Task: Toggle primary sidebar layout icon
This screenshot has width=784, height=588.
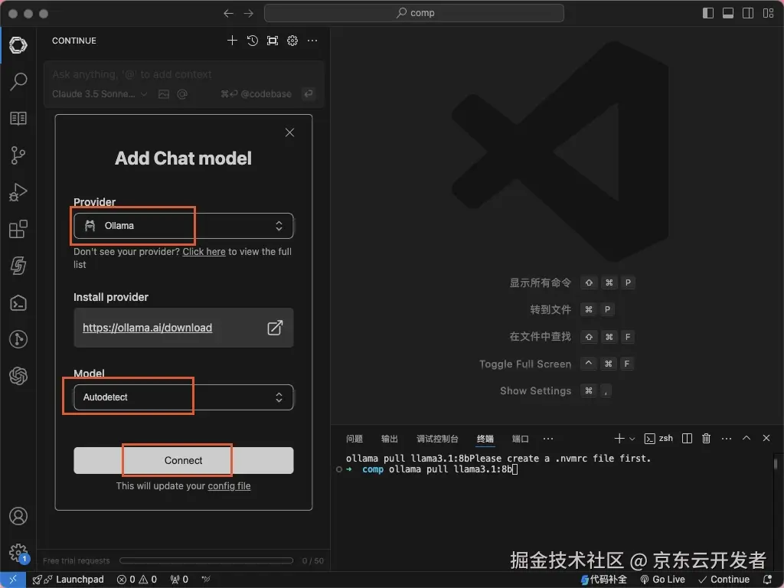Action: [708, 14]
